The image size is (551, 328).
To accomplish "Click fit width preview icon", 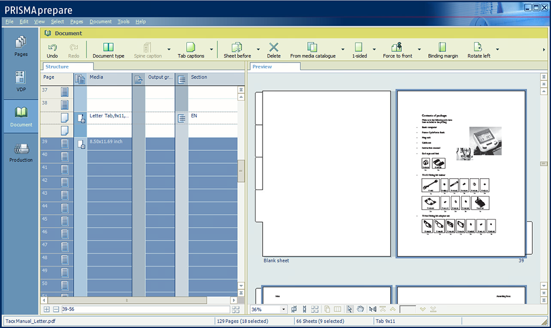I will (294, 309).
